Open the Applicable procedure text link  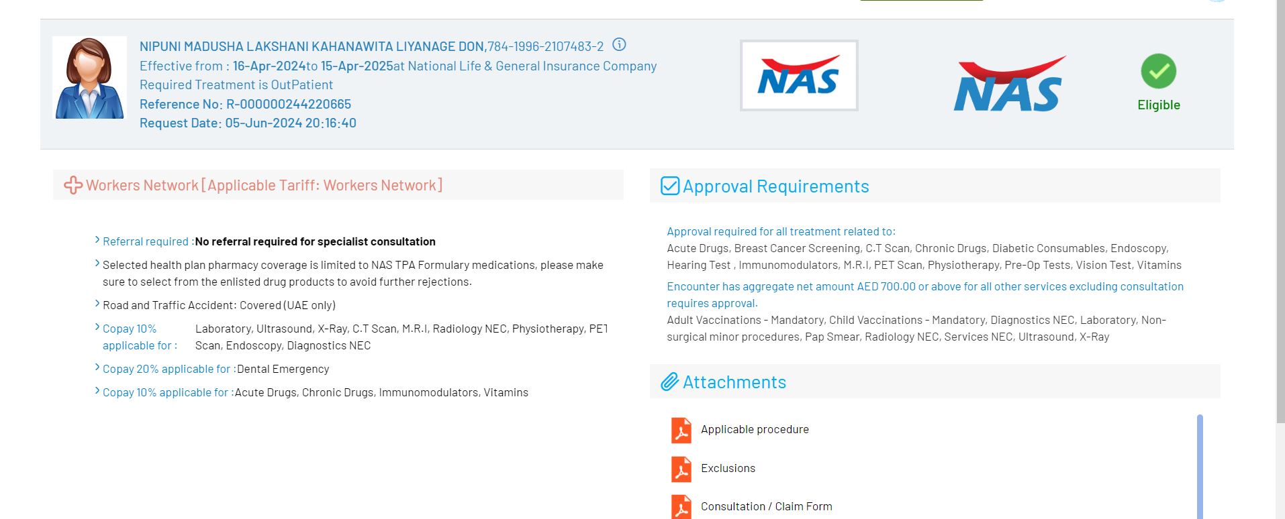click(x=755, y=429)
